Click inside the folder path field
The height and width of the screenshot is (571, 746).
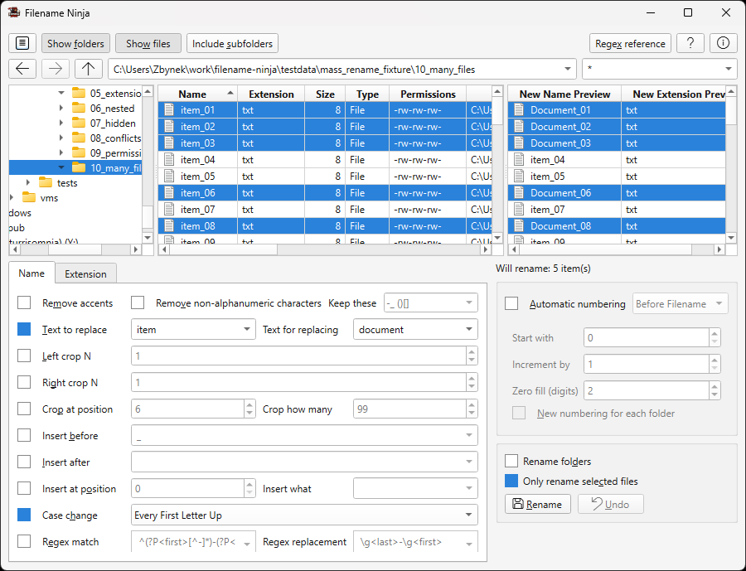pyautogui.click(x=332, y=69)
